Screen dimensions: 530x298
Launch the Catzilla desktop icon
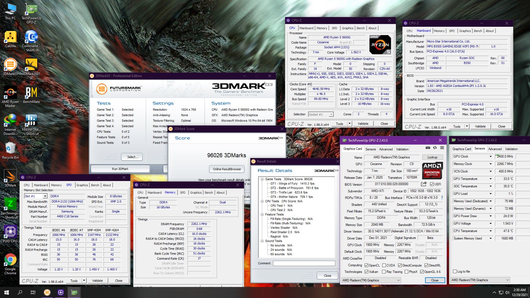[x=10, y=39]
